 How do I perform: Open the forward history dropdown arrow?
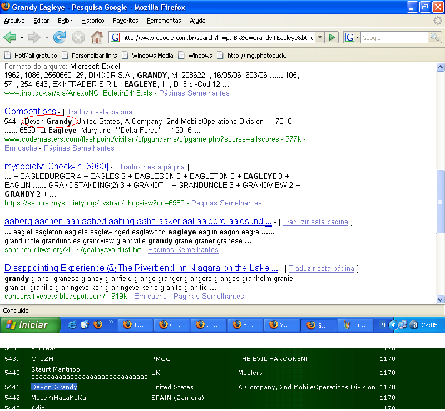click(x=47, y=37)
